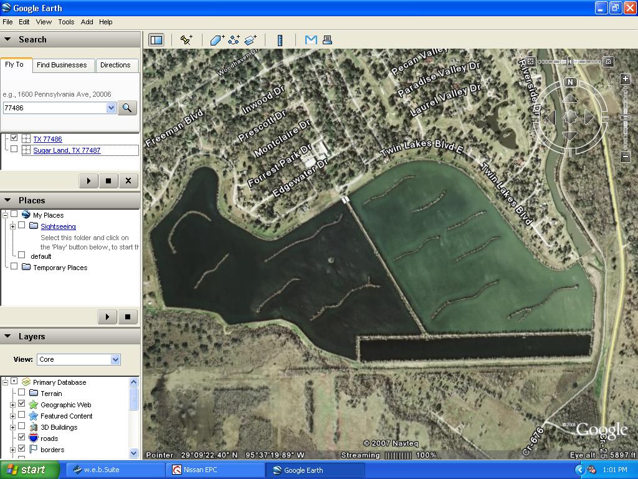Check the Sugar Land, TX 77487 result

tap(14, 150)
